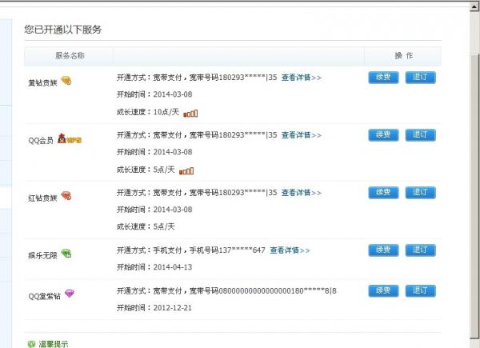480x348 pixels.
Task: Click the QQ会员 service name
Action: point(41,141)
